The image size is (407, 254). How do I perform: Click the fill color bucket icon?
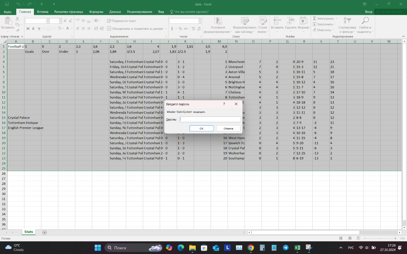[60, 28]
